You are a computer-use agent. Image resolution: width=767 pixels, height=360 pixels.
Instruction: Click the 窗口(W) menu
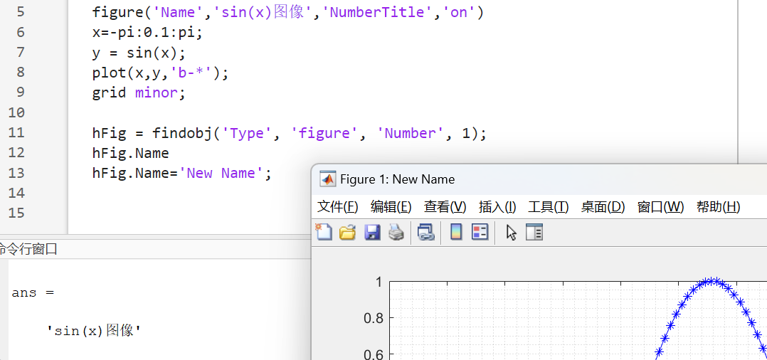tap(660, 207)
